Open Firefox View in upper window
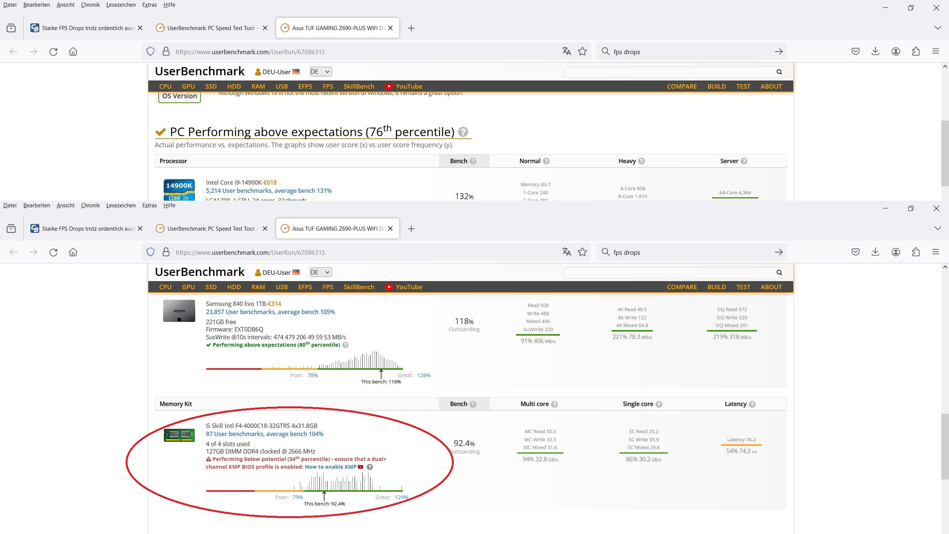949x534 pixels. [x=11, y=28]
